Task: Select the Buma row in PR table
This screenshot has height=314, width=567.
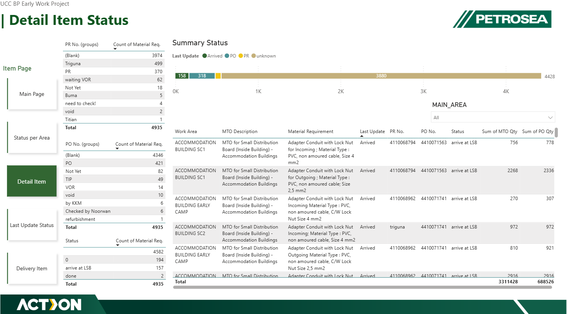Action: [x=114, y=95]
